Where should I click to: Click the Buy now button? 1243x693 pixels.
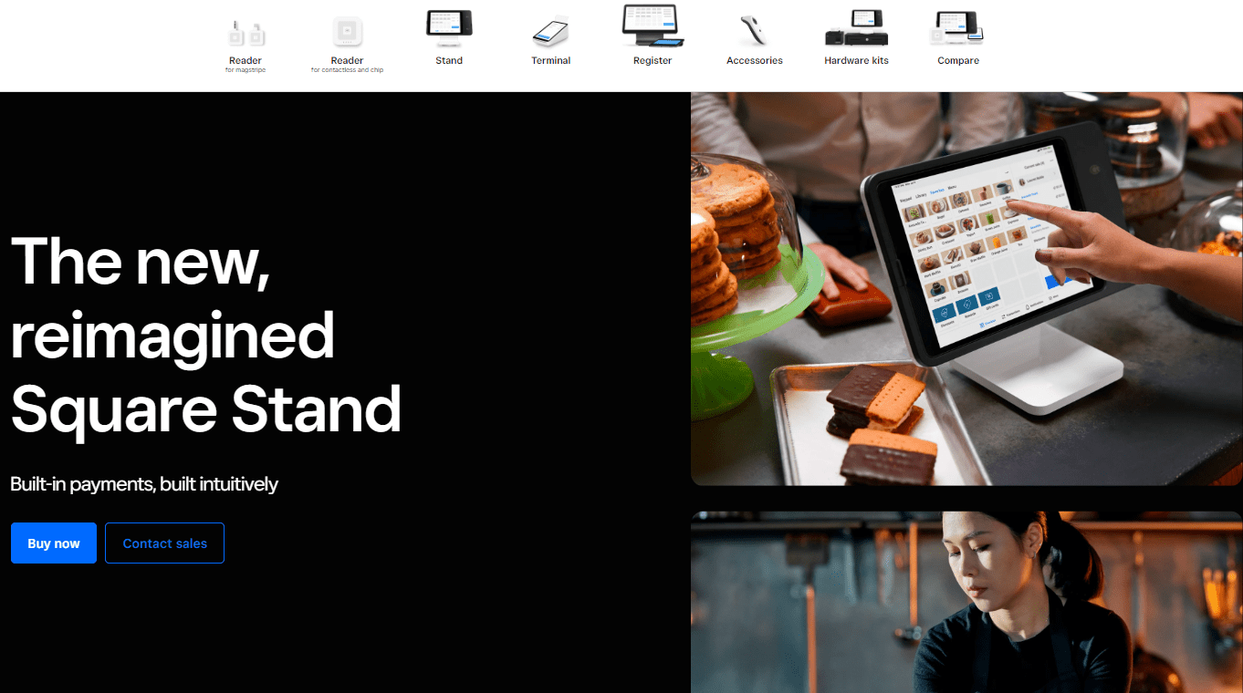coord(54,543)
